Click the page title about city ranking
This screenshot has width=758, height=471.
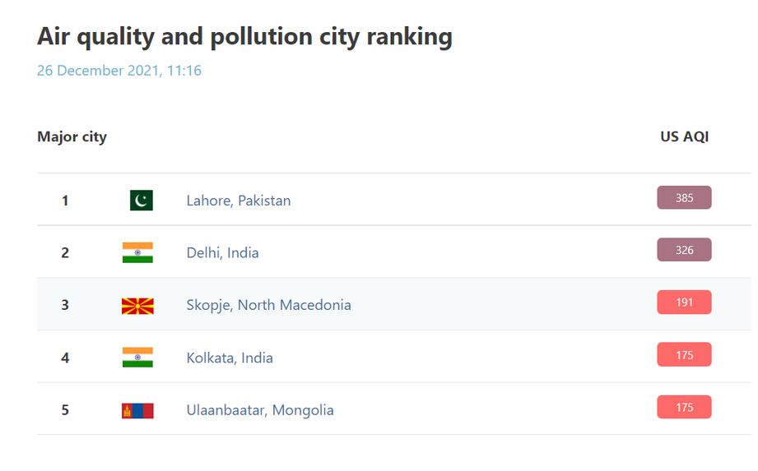pyautogui.click(x=244, y=37)
